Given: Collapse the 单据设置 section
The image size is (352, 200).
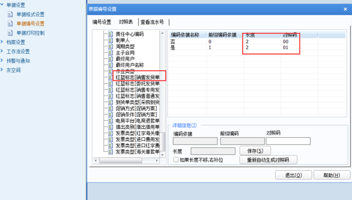Looking at the screenshot, I should click(x=2, y=5).
